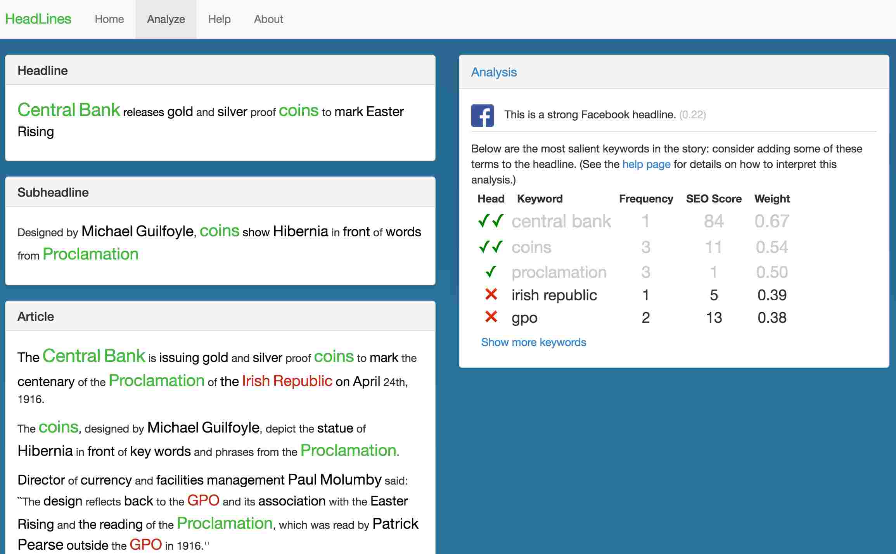Image resolution: width=896 pixels, height=554 pixels.
Task: Click double checkmark beside central bank
Action: [x=491, y=221]
